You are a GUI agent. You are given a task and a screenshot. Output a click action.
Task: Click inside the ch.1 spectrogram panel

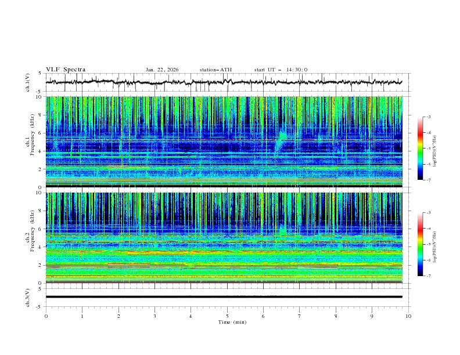pos(224,142)
